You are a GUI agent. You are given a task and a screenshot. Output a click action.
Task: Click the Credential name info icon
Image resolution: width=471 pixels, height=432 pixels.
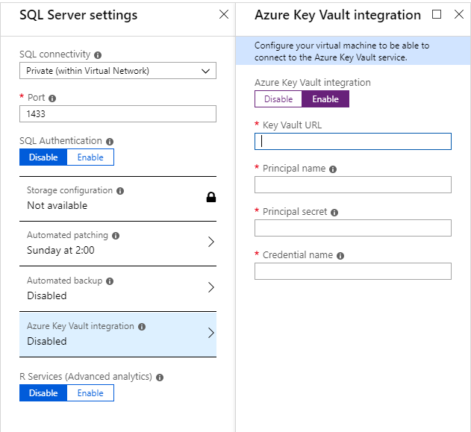point(340,256)
